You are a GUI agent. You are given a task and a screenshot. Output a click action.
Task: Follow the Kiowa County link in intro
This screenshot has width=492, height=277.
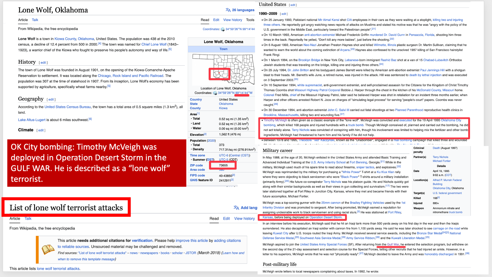65,39
